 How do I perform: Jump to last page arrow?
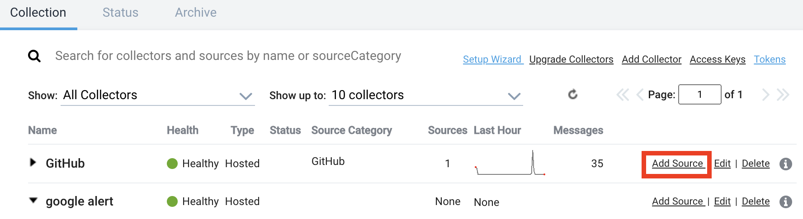pyautogui.click(x=783, y=95)
